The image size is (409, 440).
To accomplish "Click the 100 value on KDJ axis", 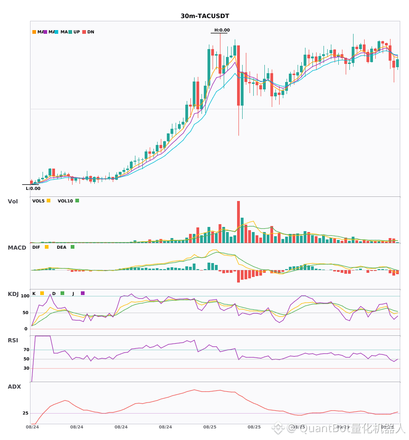I will [25, 296].
